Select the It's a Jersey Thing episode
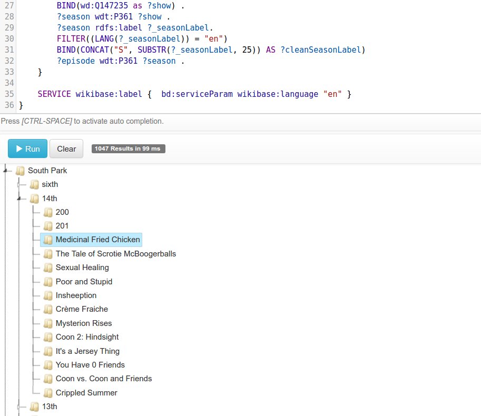The height and width of the screenshot is (416, 481). [87, 351]
